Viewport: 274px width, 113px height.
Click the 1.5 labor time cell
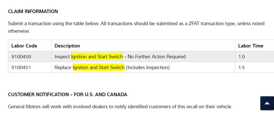coord(241,68)
